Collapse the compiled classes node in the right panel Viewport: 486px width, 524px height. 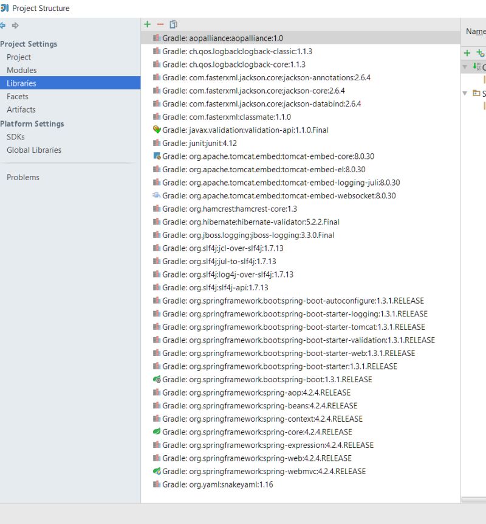click(464, 67)
